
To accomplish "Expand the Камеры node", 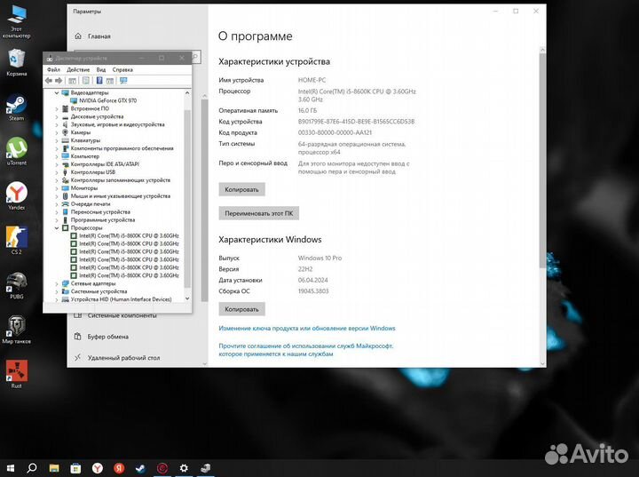I will coord(57,132).
